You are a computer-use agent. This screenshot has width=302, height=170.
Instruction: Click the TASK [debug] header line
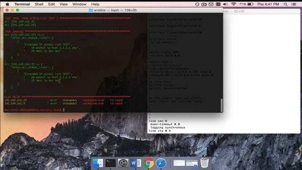click(x=67, y=31)
